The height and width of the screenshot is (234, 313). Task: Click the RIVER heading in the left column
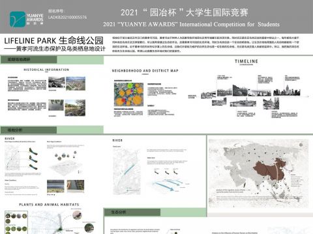[x=10, y=138]
